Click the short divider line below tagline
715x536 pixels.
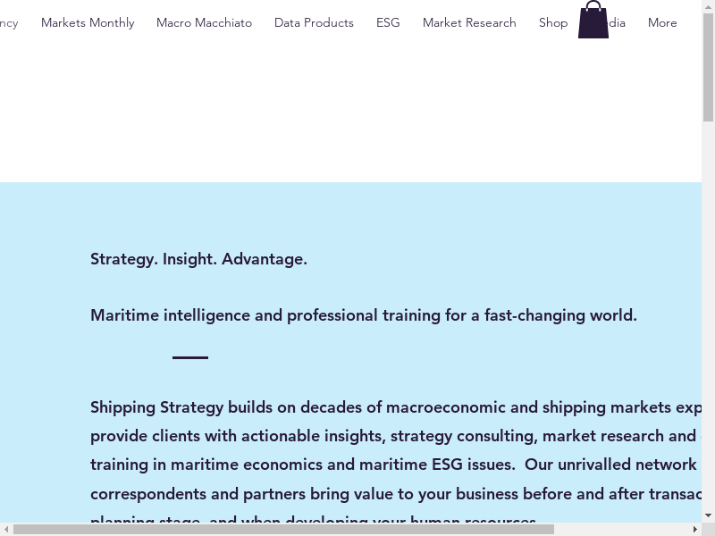click(190, 357)
